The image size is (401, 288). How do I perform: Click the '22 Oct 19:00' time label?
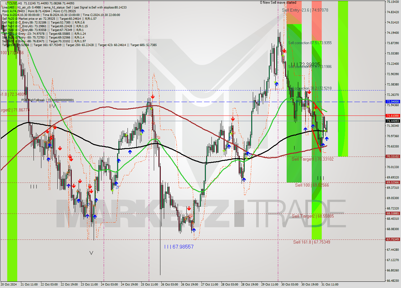70,285
